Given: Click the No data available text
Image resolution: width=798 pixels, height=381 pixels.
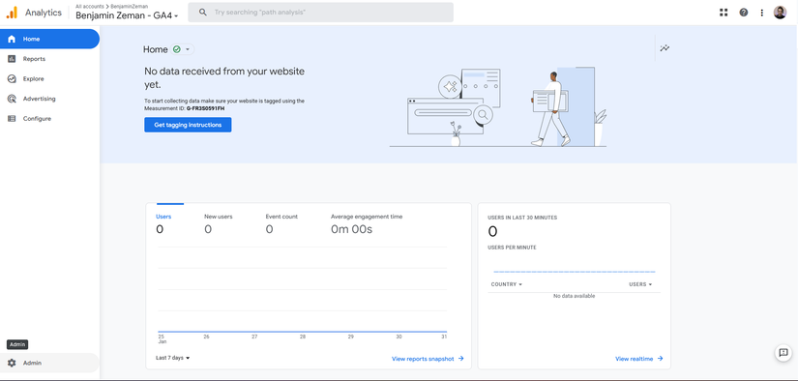Looking at the screenshot, I should (574, 296).
